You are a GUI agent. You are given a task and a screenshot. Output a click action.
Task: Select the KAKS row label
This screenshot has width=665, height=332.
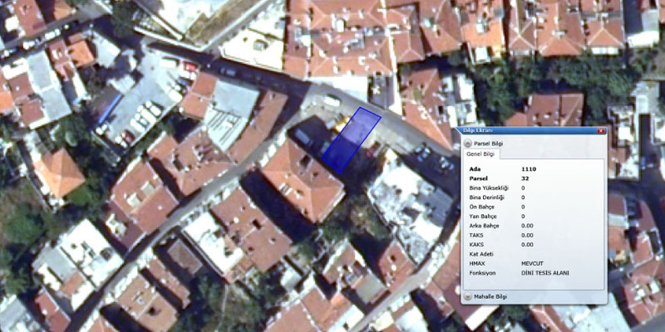[477, 244]
